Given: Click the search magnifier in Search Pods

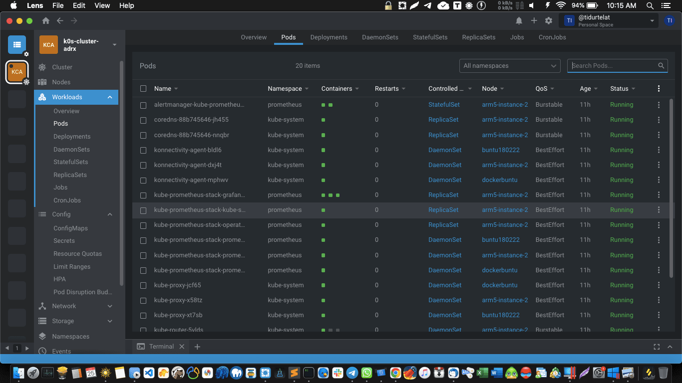Looking at the screenshot, I should click(x=661, y=65).
